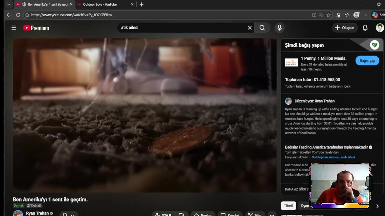Open the YouTube guide hamburger menu
Viewport: 385px width, 216px height.
pos(14,28)
